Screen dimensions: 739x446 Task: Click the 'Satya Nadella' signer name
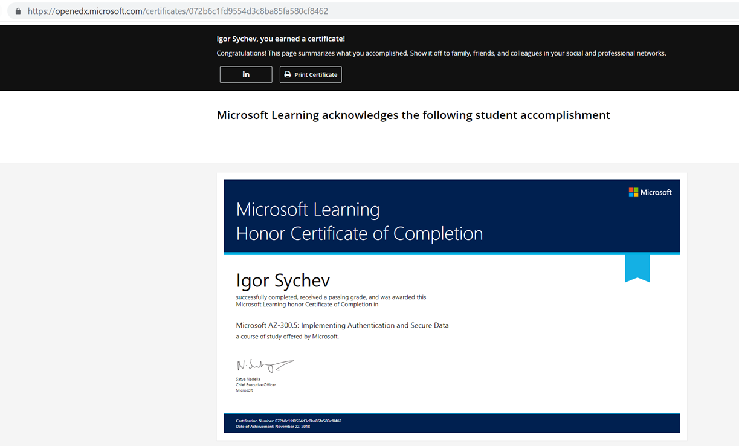click(x=248, y=380)
